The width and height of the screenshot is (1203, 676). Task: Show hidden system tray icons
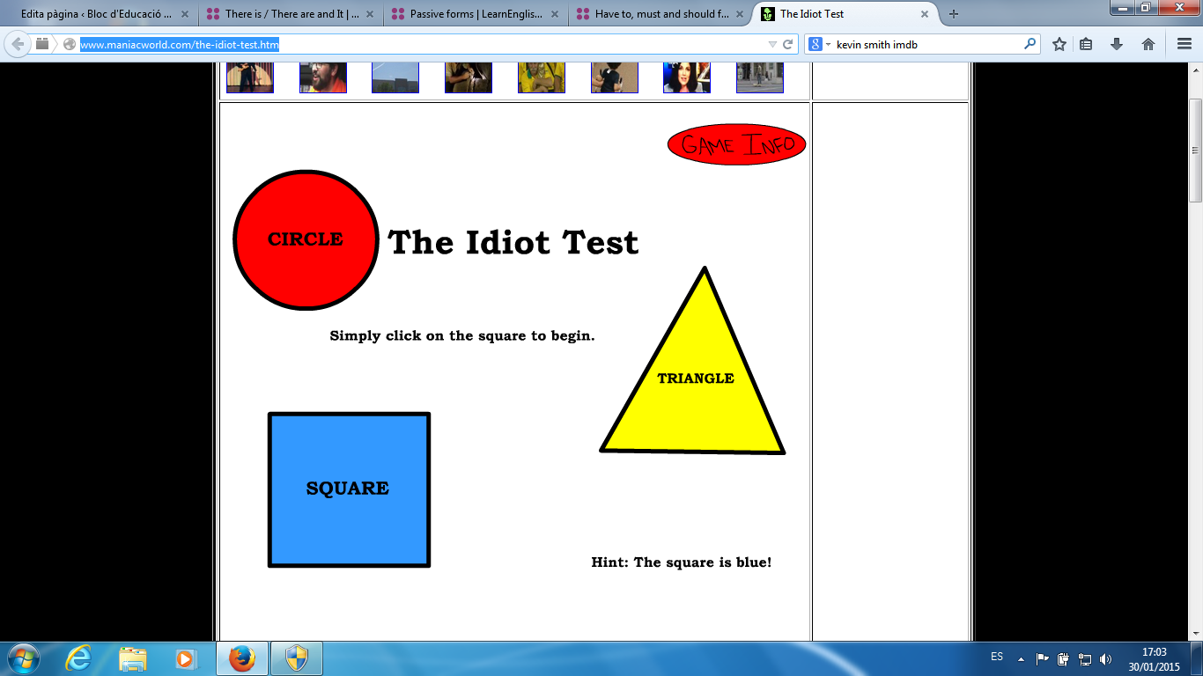(x=1021, y=658)
